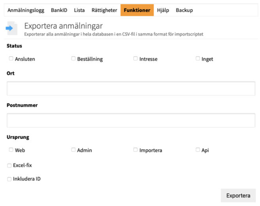
Task: Open the Anmälningslogg tab
Action: [x=26, y=10]
